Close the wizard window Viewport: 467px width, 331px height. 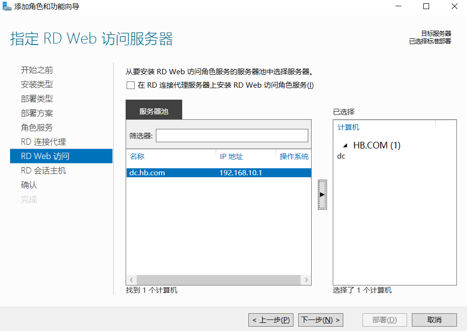point(454,6)
